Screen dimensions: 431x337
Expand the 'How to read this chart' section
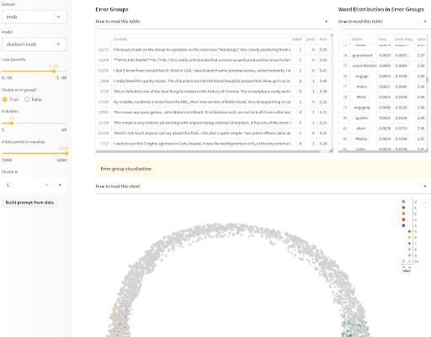pos(263,187)
